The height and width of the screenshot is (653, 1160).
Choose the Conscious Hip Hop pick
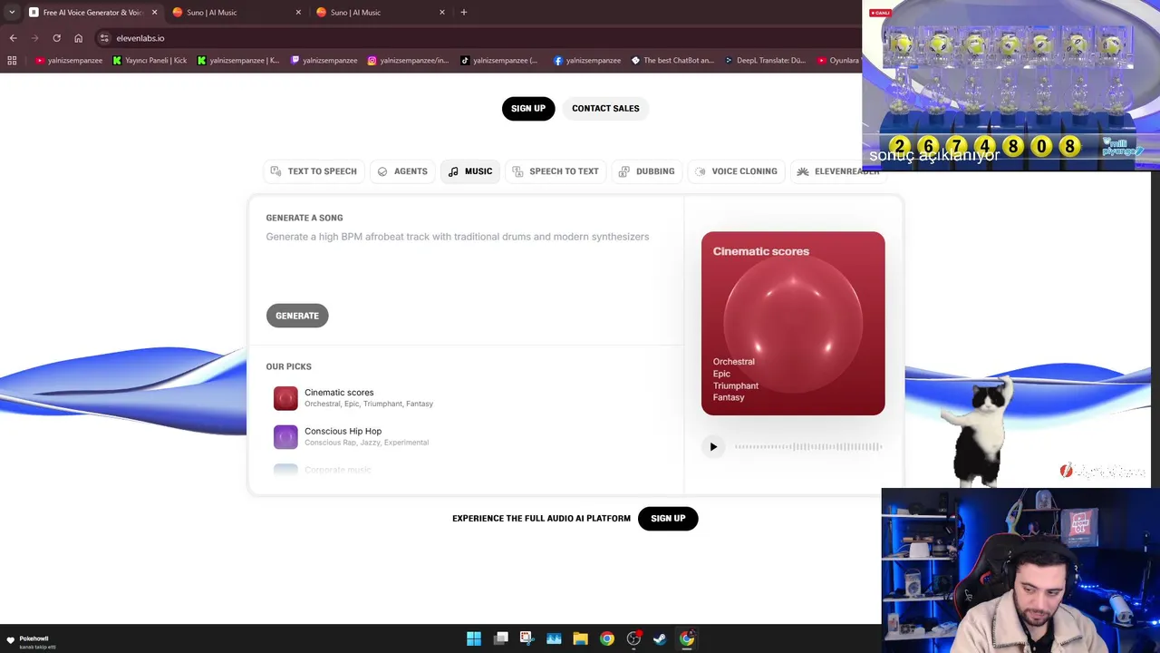coord(465,437)
